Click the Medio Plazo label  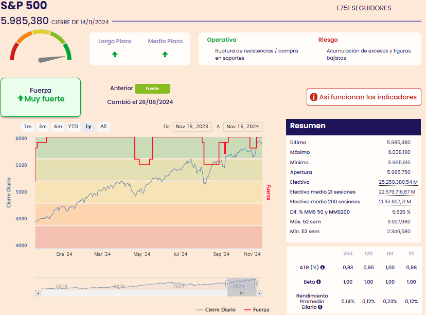(165, 41)
